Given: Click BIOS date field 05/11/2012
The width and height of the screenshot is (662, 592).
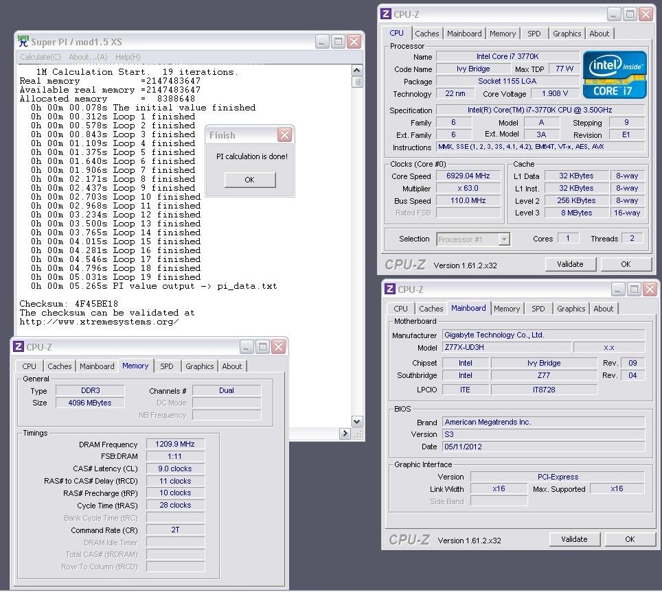Looking at the screenshot, I should pyautogui.click(x=544, y=447).
